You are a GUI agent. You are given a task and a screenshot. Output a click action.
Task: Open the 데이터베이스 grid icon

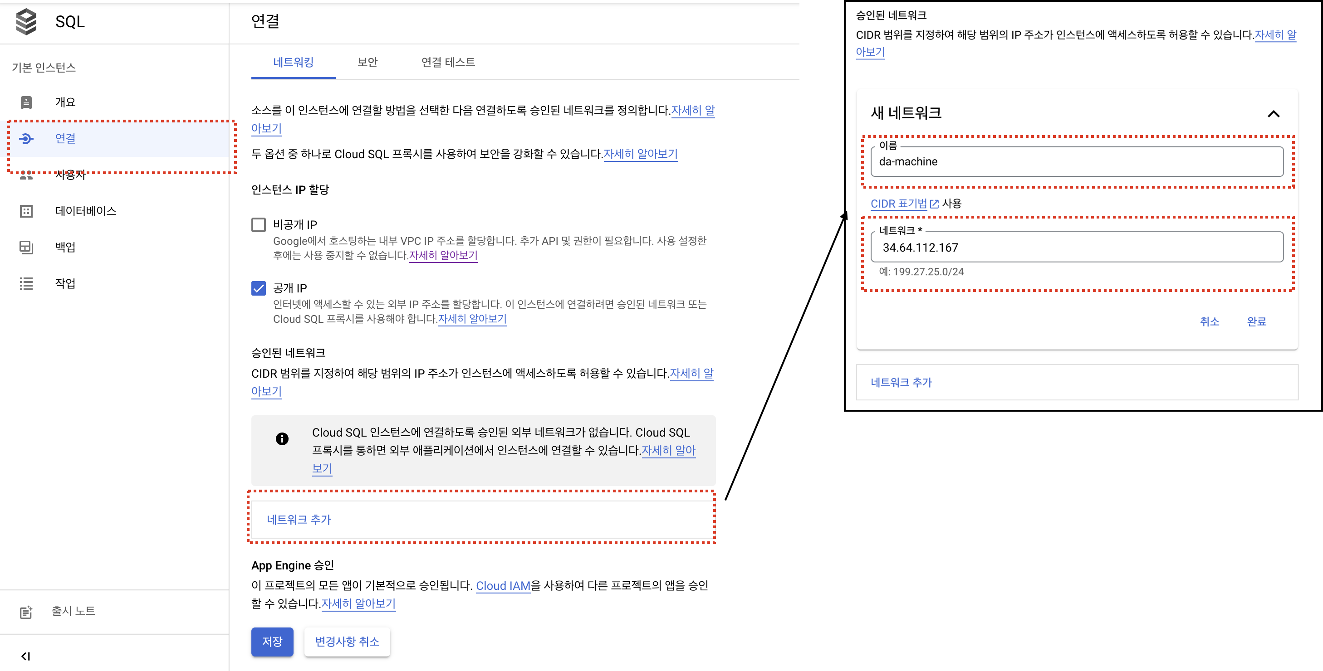coord(26,211)
